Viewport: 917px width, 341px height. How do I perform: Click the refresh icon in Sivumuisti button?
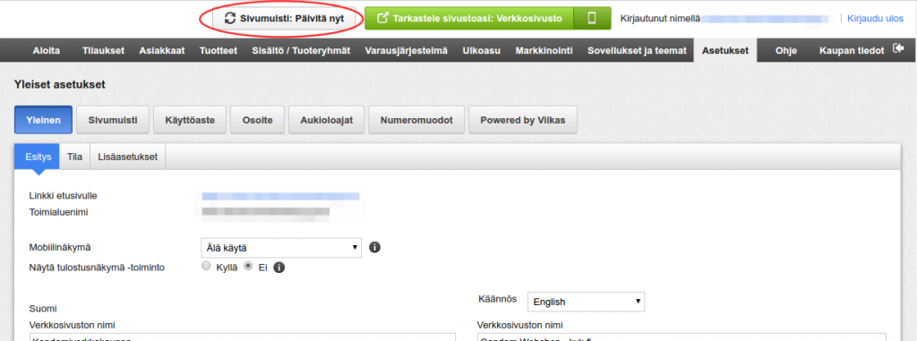230,18
